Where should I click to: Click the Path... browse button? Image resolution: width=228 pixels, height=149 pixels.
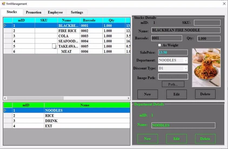[x=173, y=84]
